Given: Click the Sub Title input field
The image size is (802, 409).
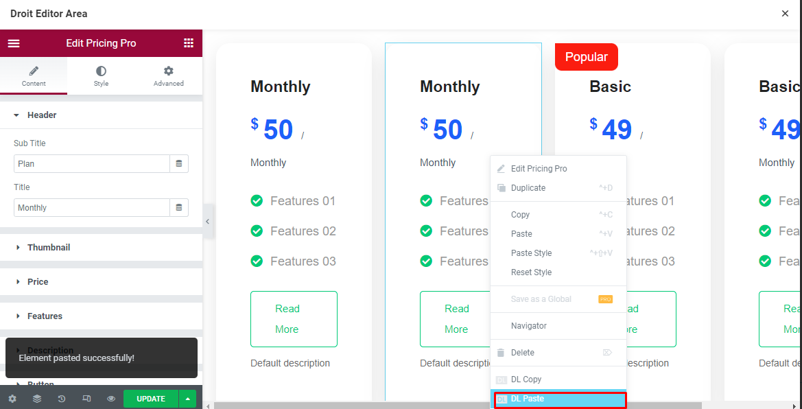Looking at the screenshot, I should [x=92, y=164].
